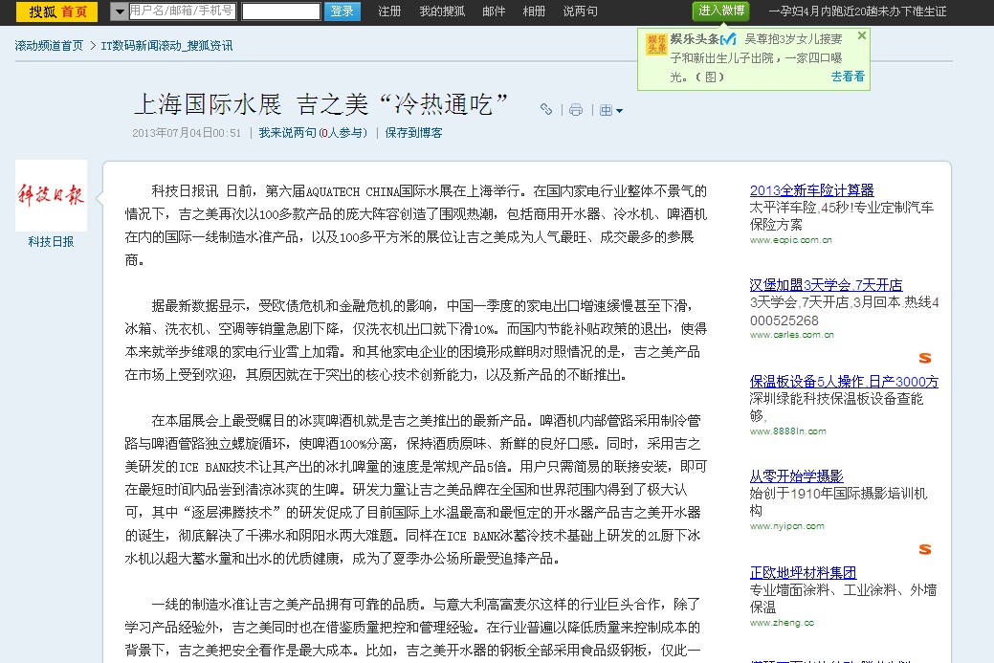Click the orange S icon above 保温板设备 ad
The height and width of the screenshot is (663, 994).
click(x=925, y=358)
